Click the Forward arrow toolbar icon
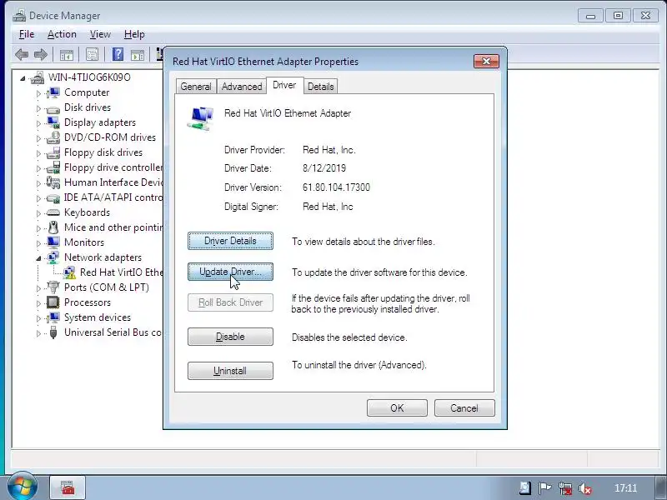The image size is (667, 500). pyautogui.click(x=40, y=54)
